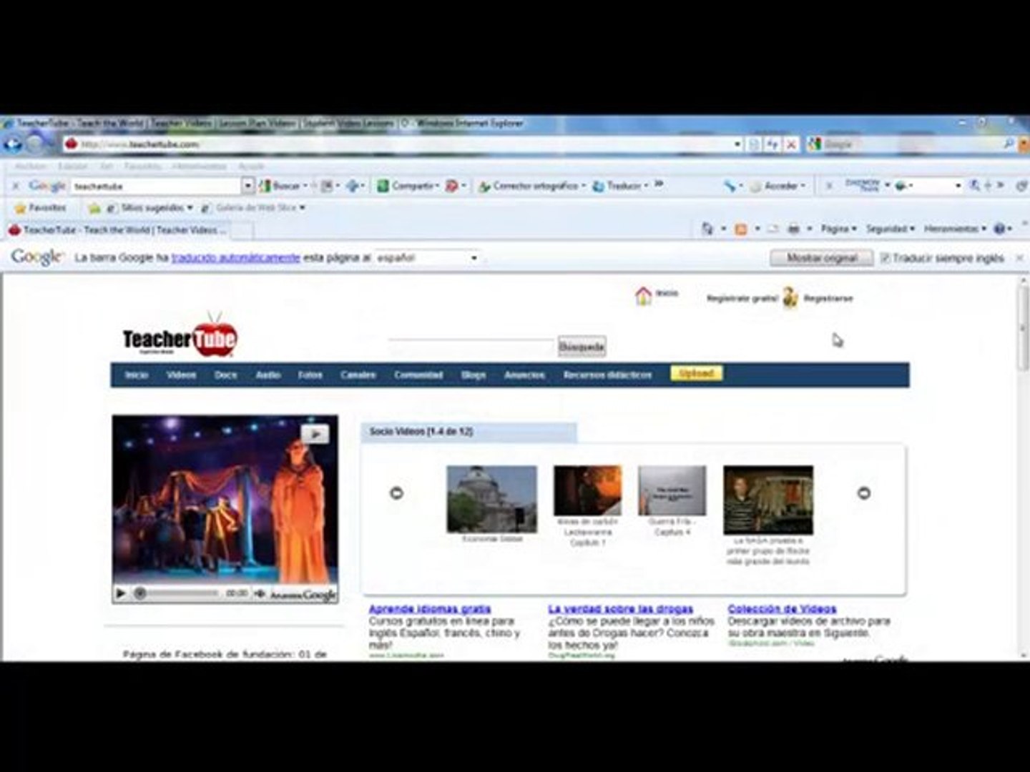This screenshot has width=1030, height=772.
Task: Click the Corrector ortográfico toolbar icon
Action: point(484,186)
